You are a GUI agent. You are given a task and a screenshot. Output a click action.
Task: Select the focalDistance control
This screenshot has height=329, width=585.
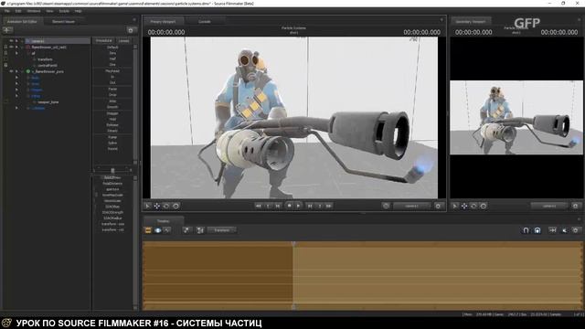pyautogui.click(x=112, y=184)
